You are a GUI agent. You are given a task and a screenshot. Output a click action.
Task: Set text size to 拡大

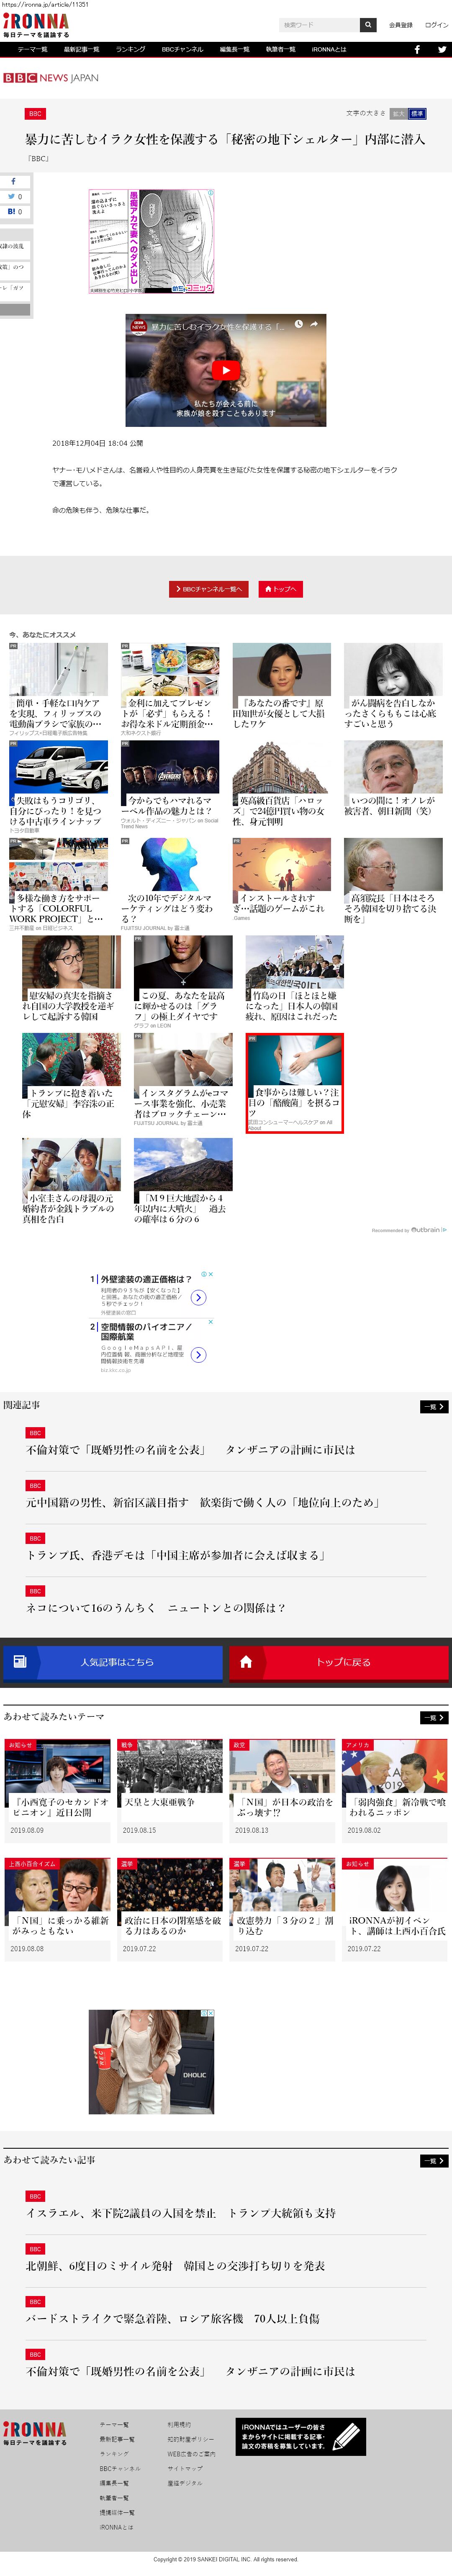click(x=398, y=114)
